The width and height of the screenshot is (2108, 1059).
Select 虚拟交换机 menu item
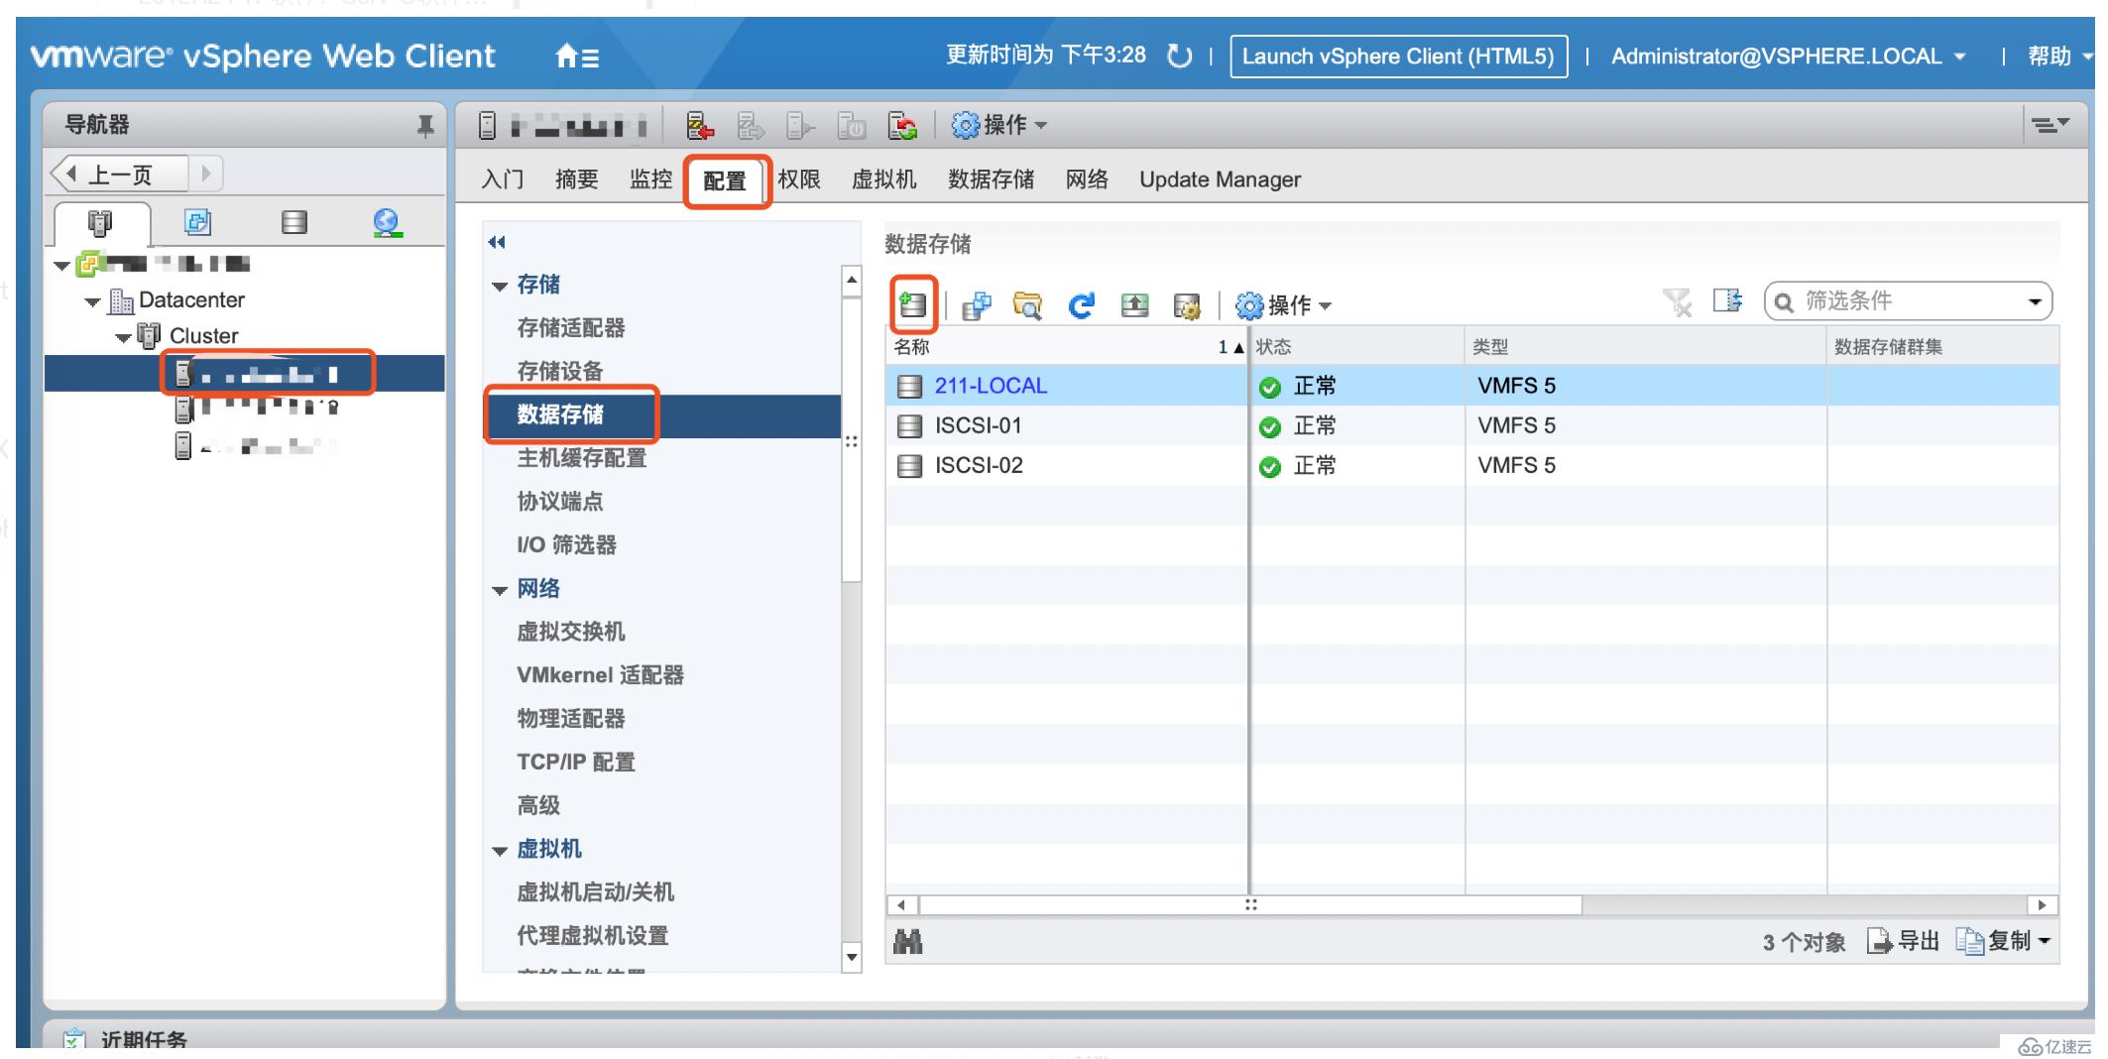coord(571,632)
